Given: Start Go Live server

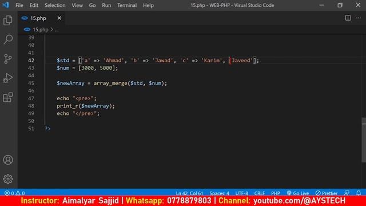Looking at the screenshot, I should coord(298,193).
